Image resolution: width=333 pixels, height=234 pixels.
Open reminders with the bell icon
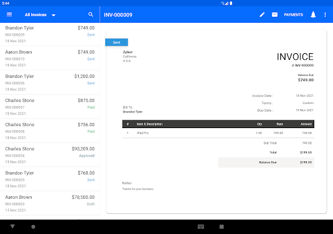313,14
